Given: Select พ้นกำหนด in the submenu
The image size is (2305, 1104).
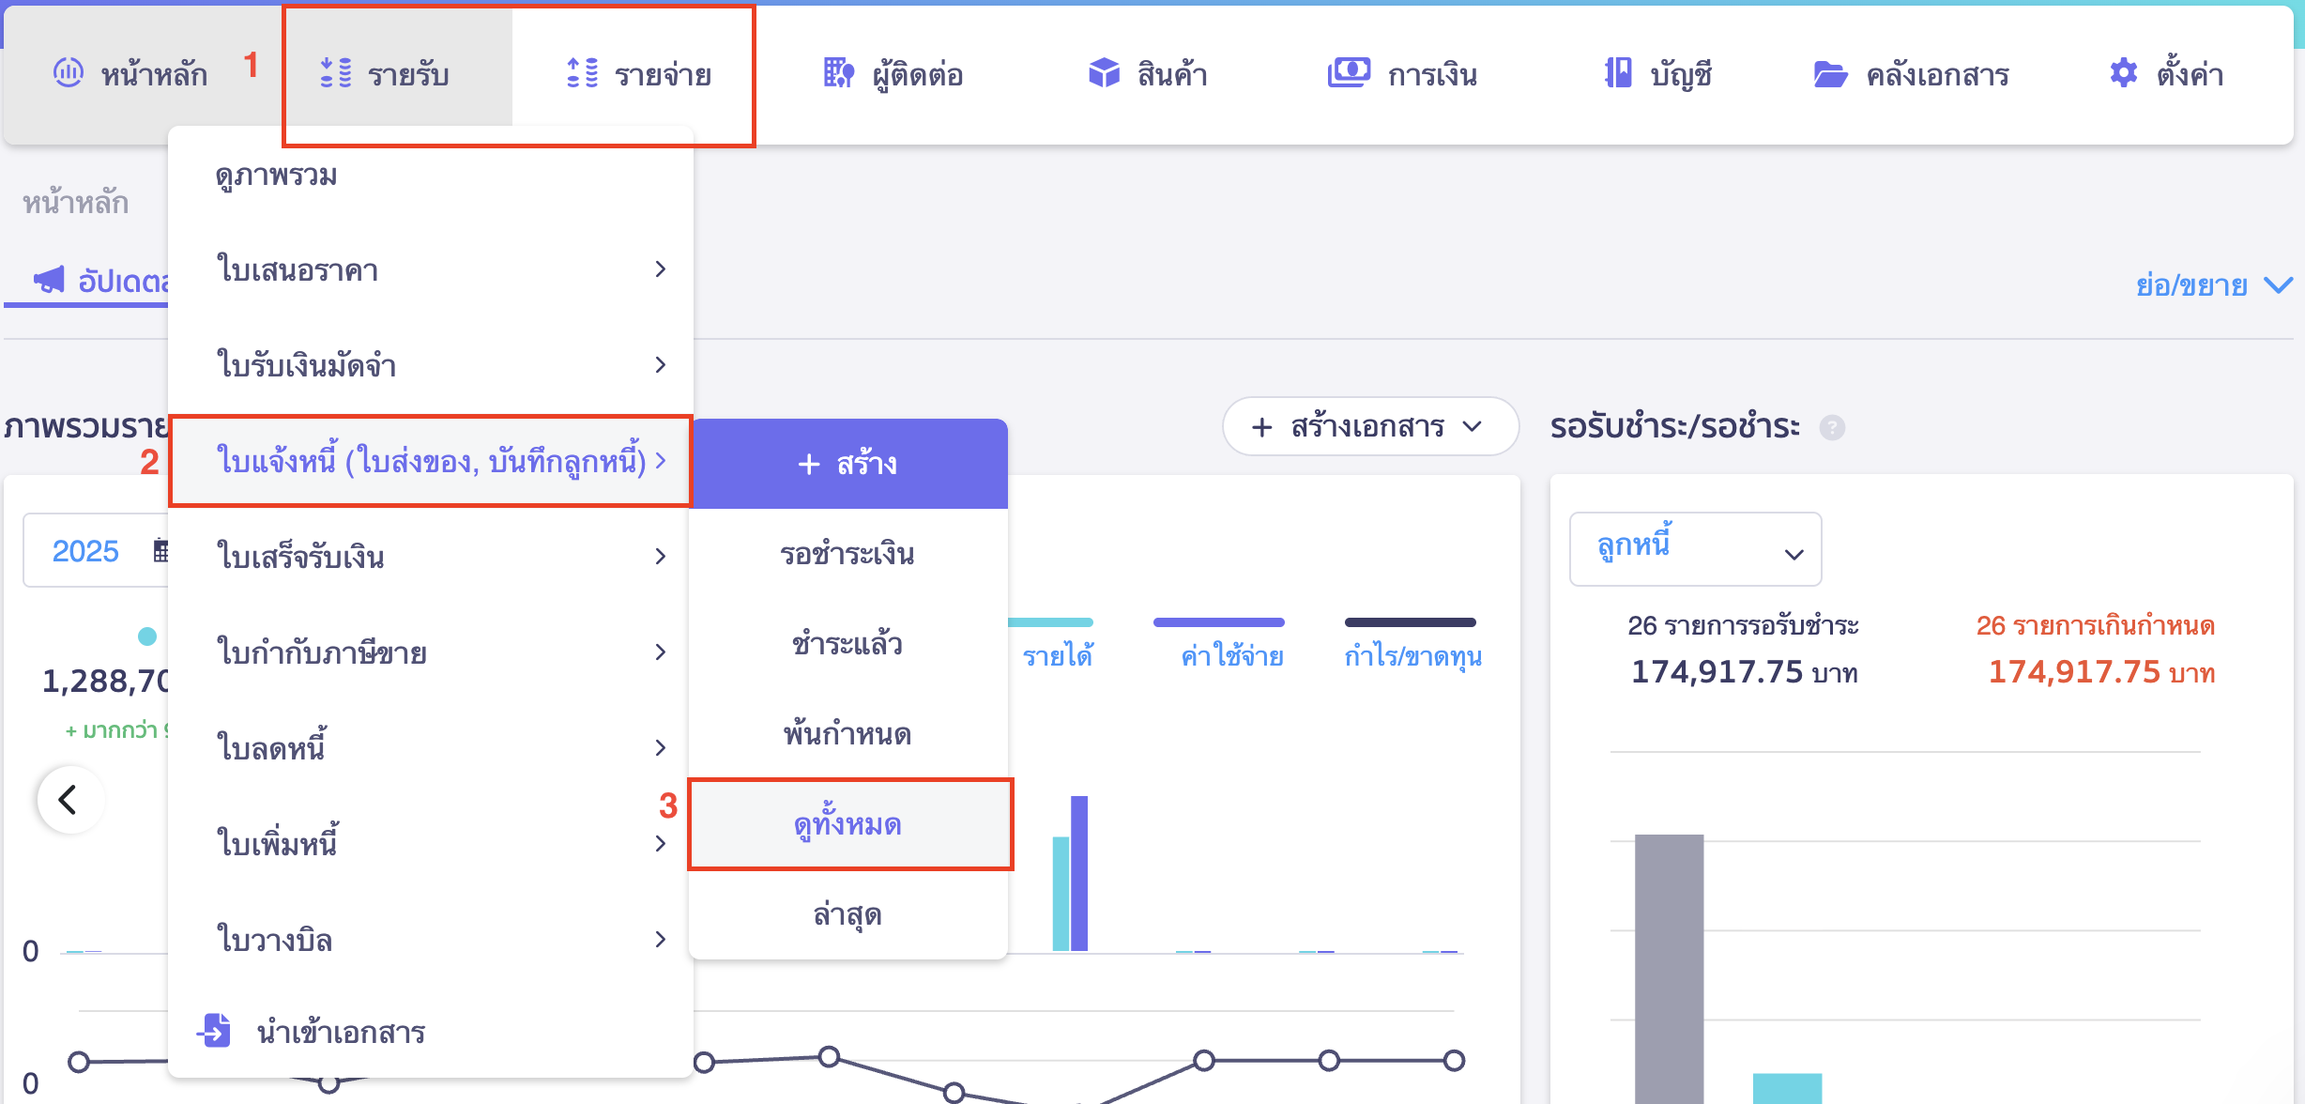Looking at the screenshot, I should coord(848,734).
